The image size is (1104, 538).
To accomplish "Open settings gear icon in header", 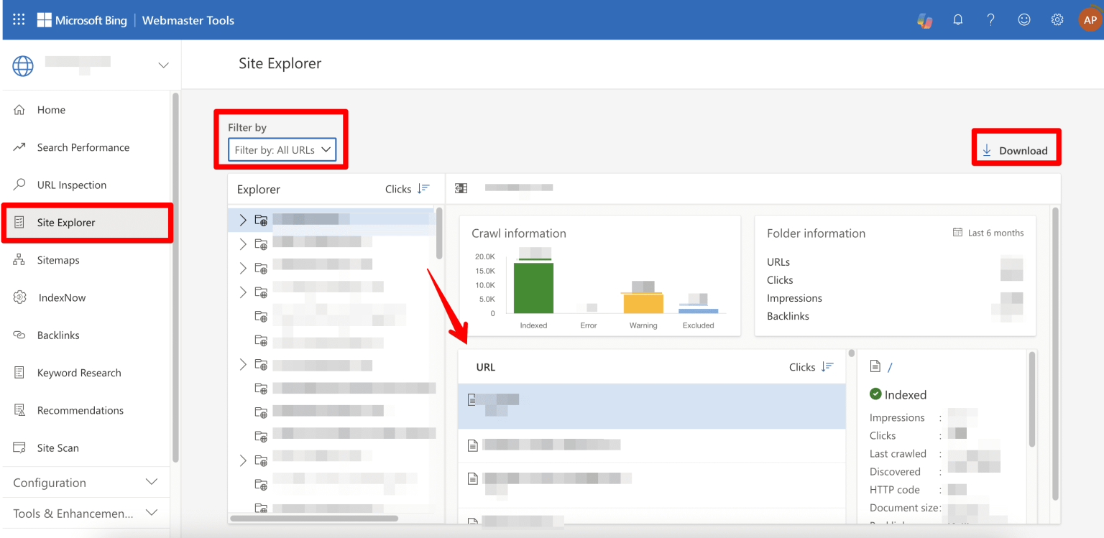I will click(1057, 20).
